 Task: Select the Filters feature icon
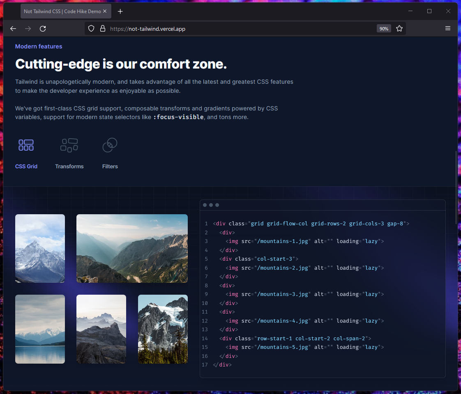point(110,145)
